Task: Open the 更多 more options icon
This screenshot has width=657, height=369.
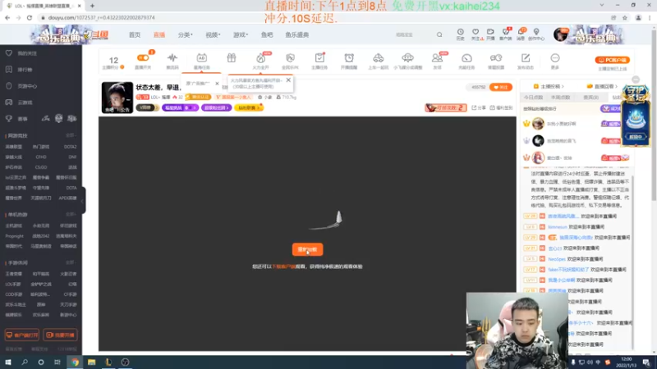Action: click(555, 57)
